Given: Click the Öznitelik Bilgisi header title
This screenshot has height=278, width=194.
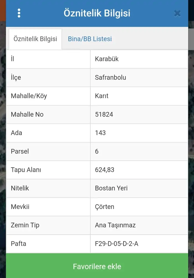Looking at the screenshot, I should (x=97, y=13).
